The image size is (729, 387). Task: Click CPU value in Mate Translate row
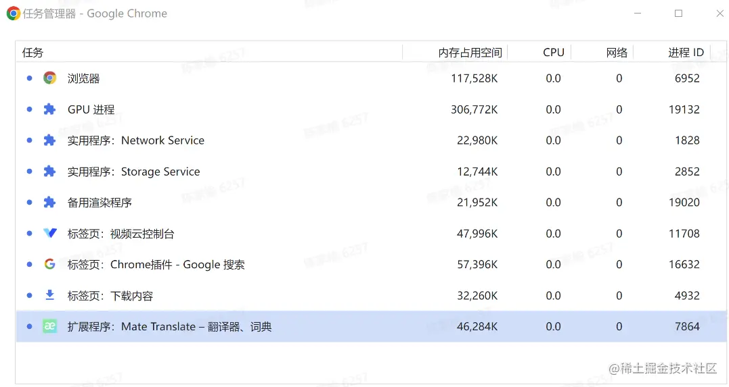pos(553,327)
